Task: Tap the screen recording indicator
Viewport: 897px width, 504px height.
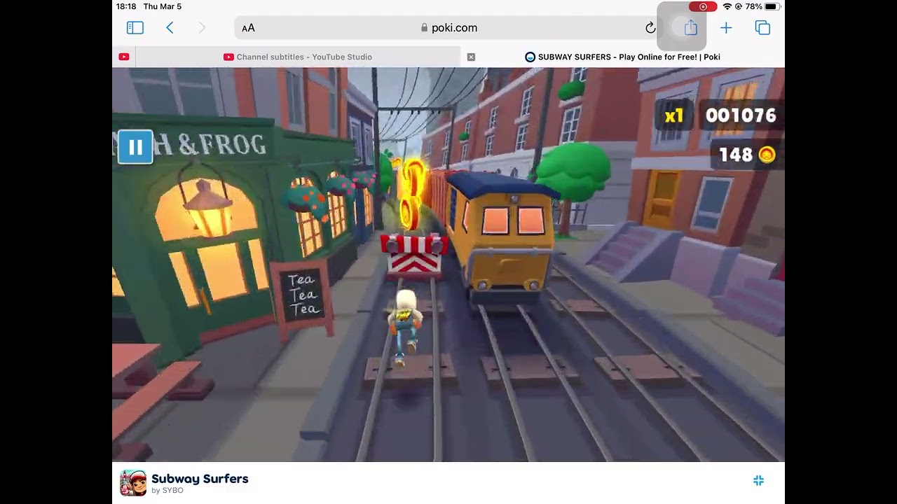Action: point(703,6)
